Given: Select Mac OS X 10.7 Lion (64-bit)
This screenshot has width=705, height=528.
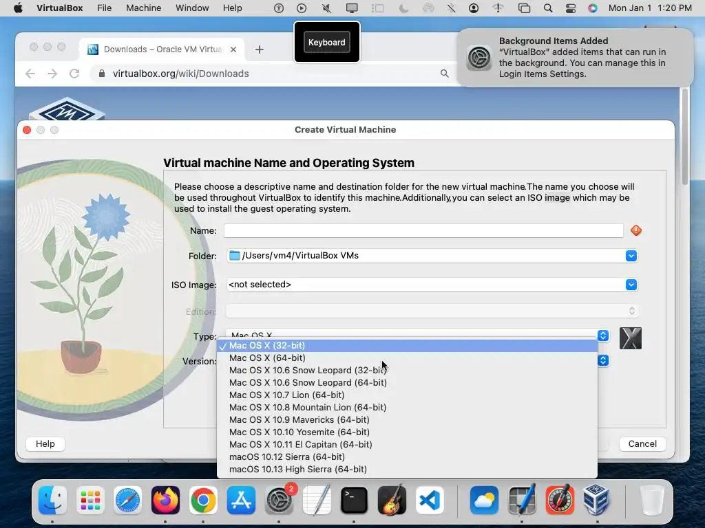Looking at the screenshot, I should click(x=407, y=395).
